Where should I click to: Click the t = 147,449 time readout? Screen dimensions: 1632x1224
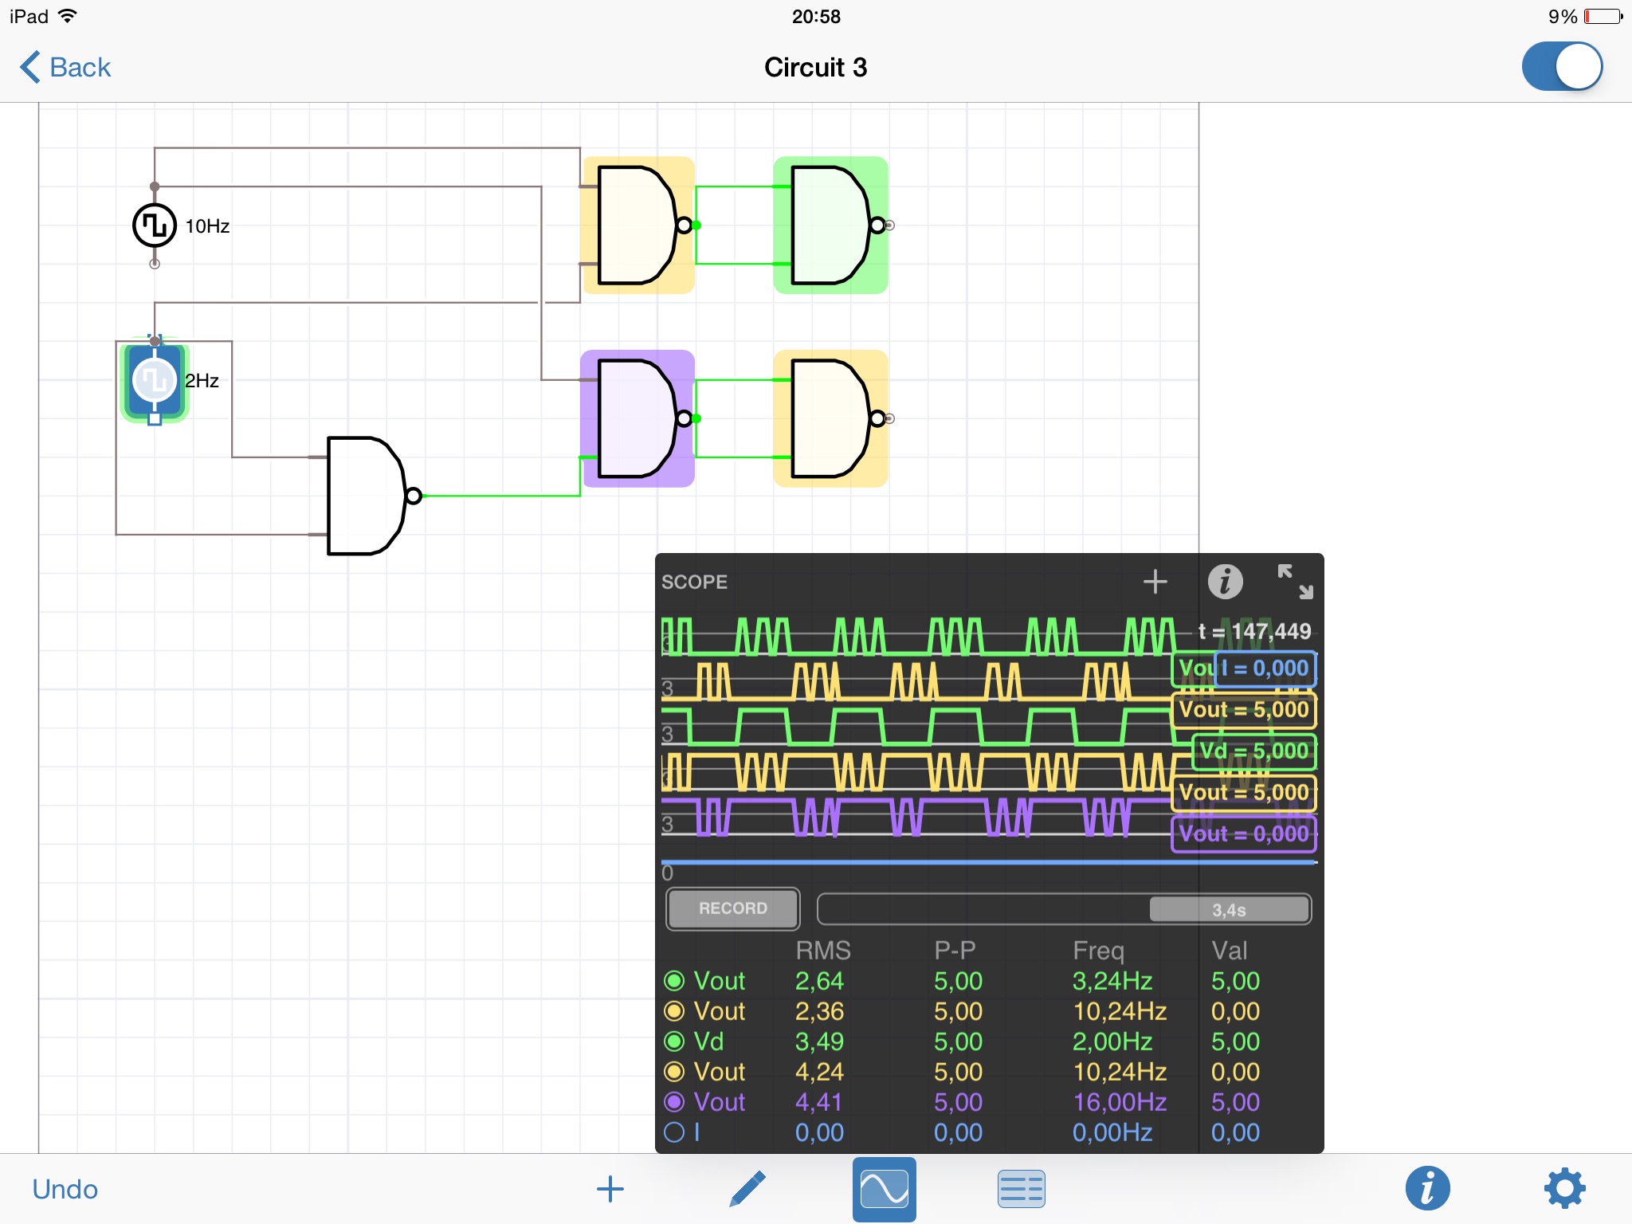1255,631
